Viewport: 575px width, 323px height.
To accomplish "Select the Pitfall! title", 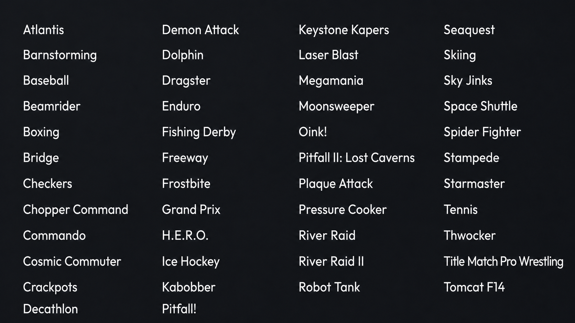I will click(179, 309).
